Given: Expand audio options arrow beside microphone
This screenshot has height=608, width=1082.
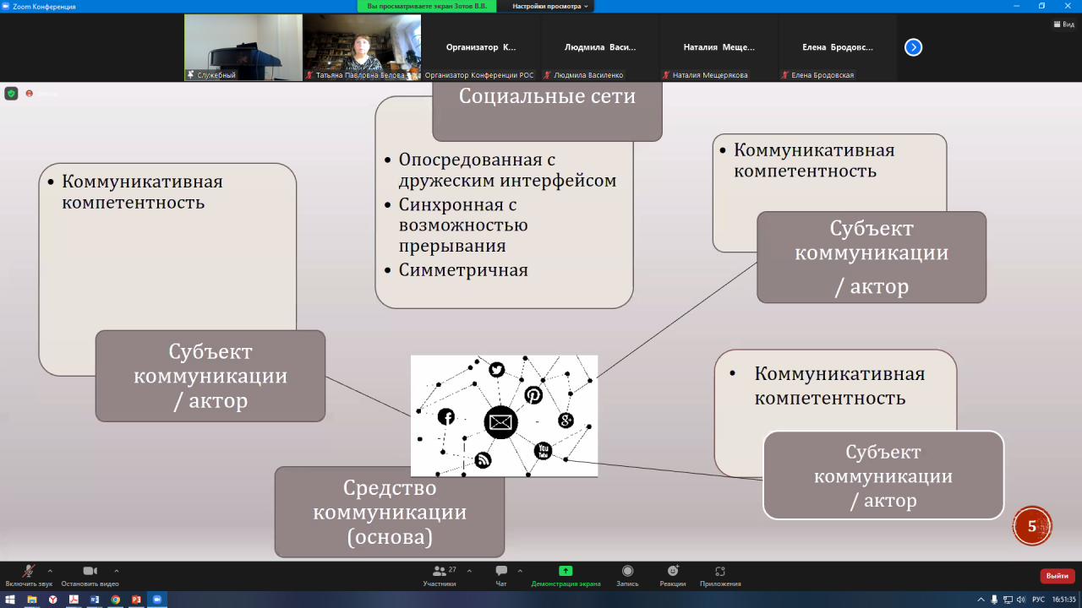Looking at the screenshot, I should (x=50, y=571).
